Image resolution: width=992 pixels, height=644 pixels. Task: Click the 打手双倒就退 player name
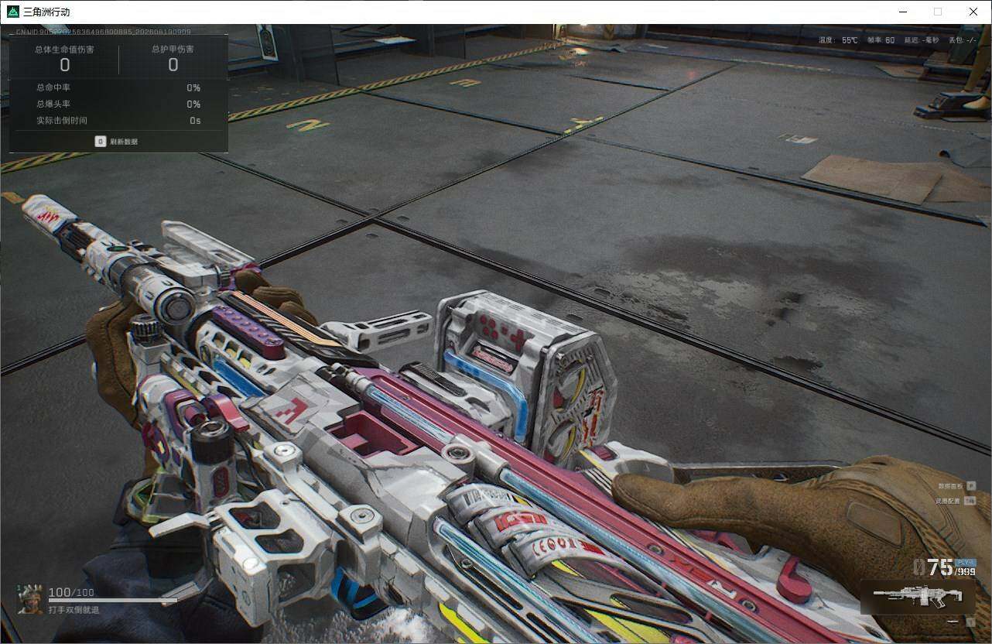(x=74, y=610)
